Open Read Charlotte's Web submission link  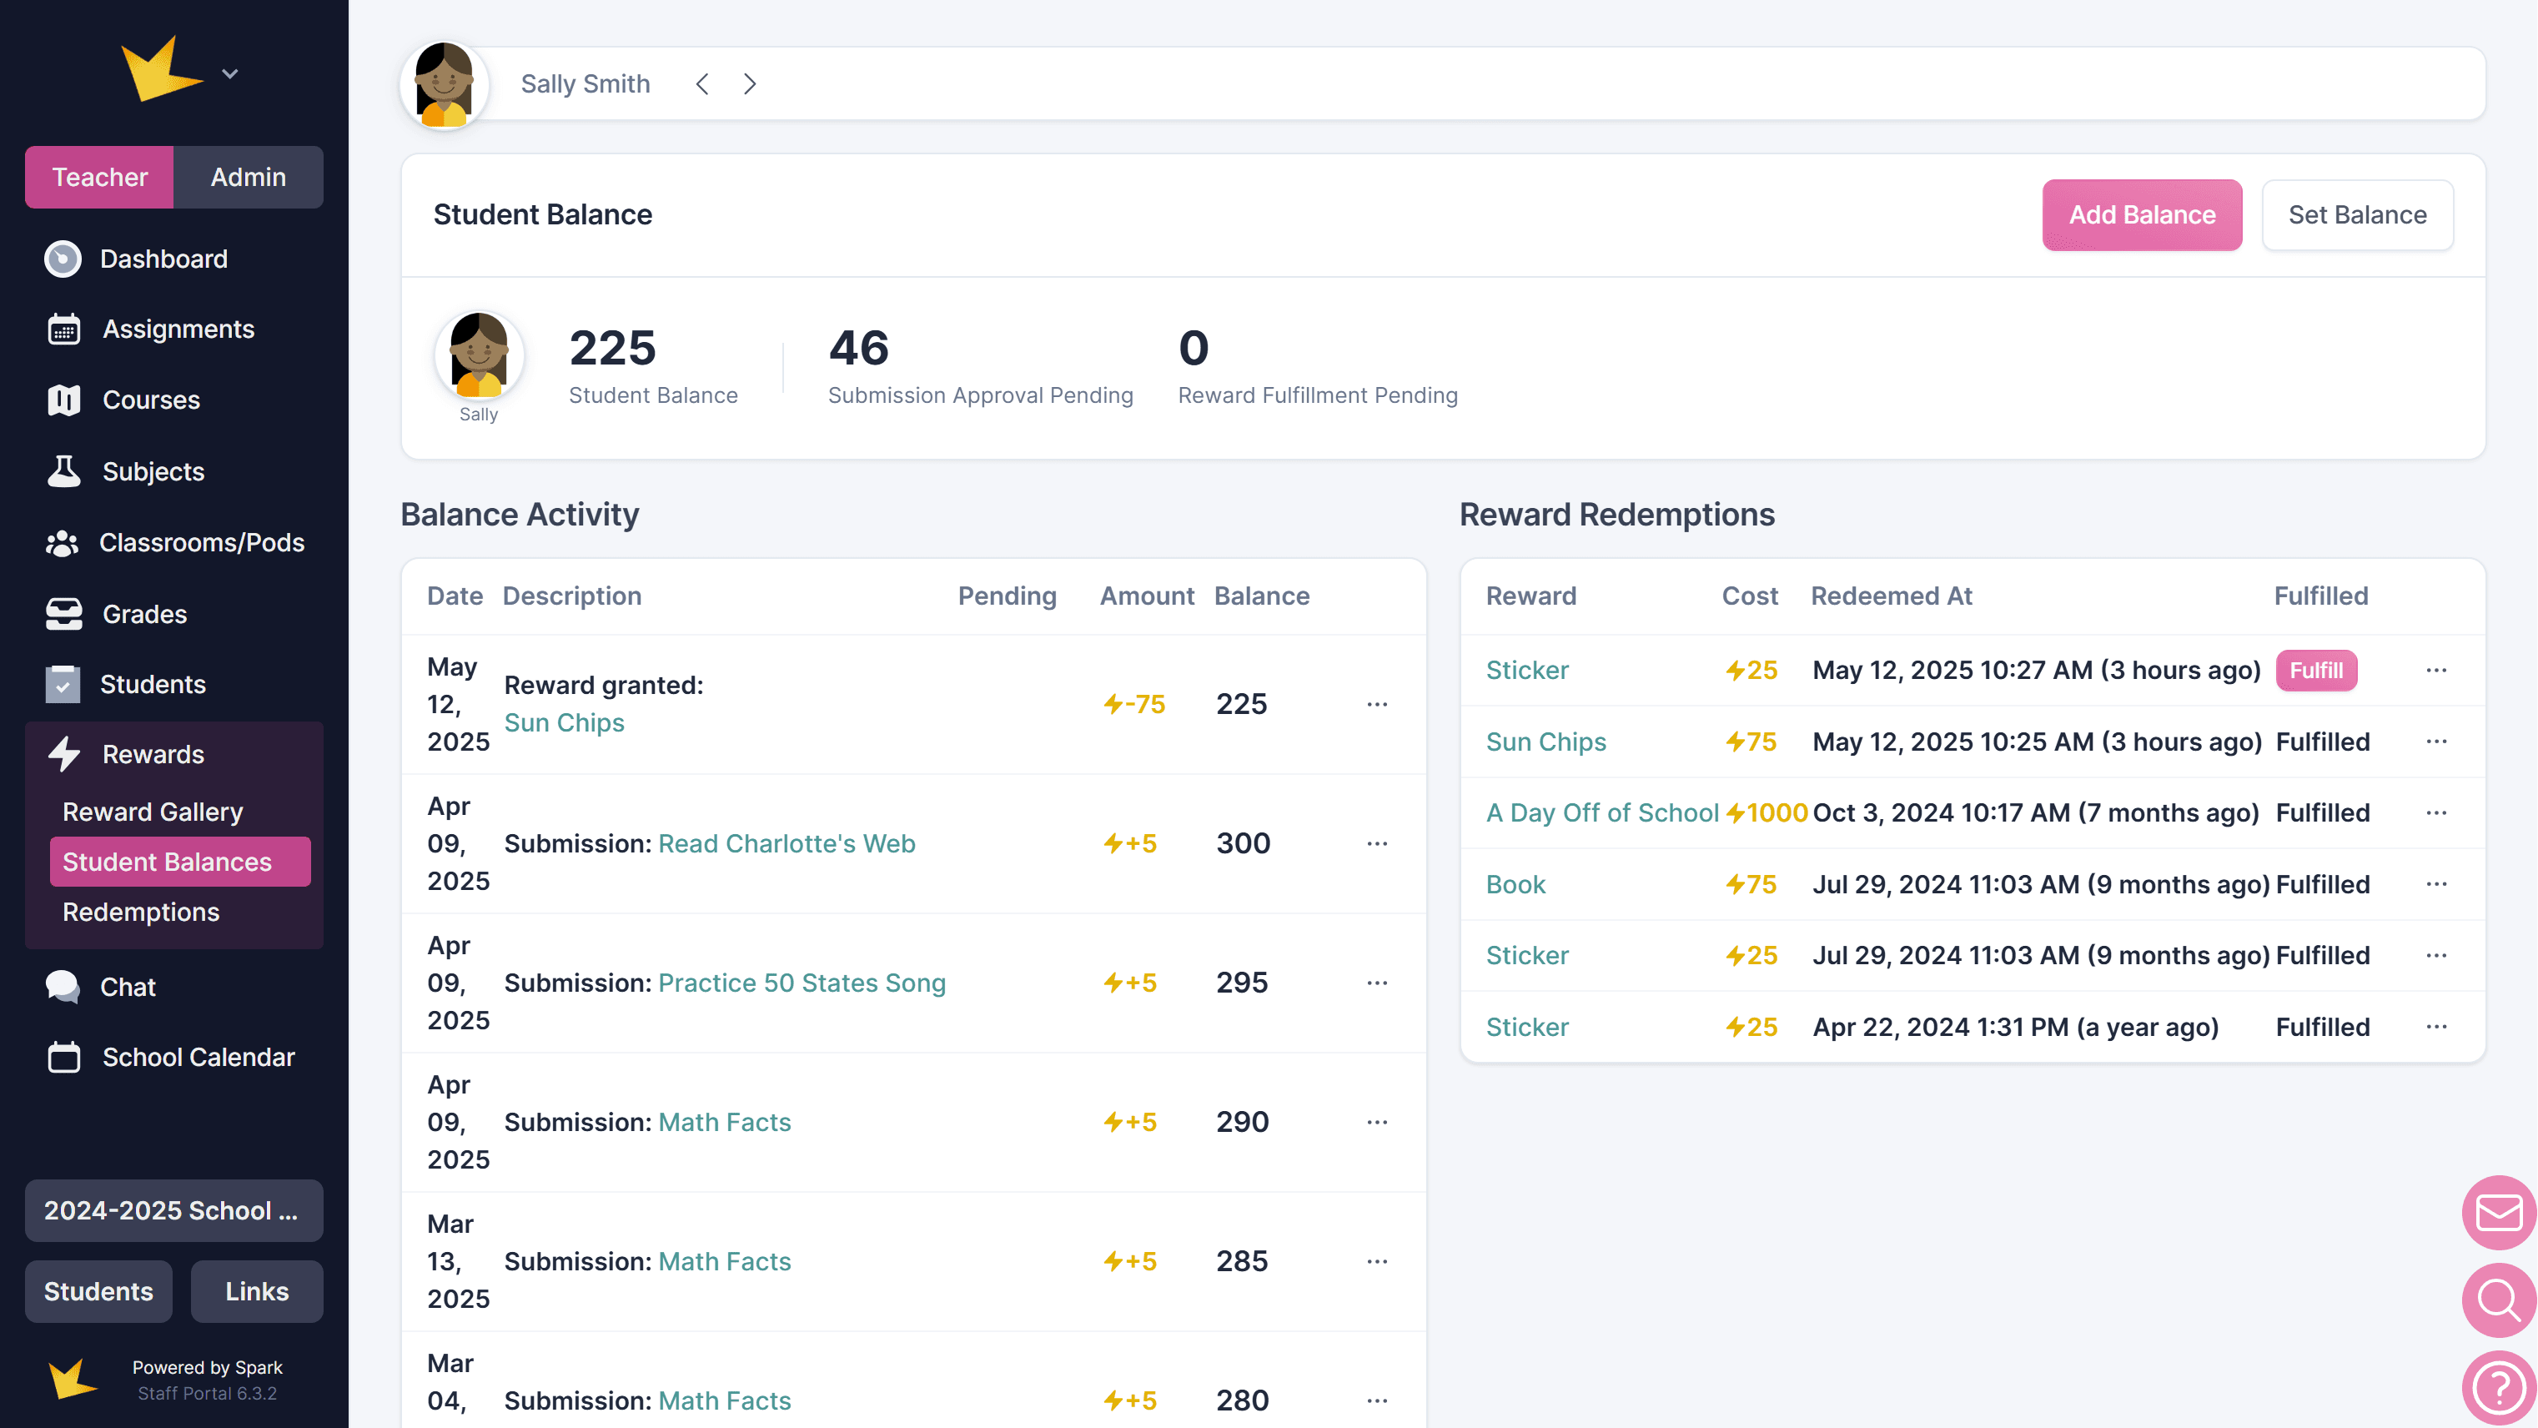[x=787, y=843]
